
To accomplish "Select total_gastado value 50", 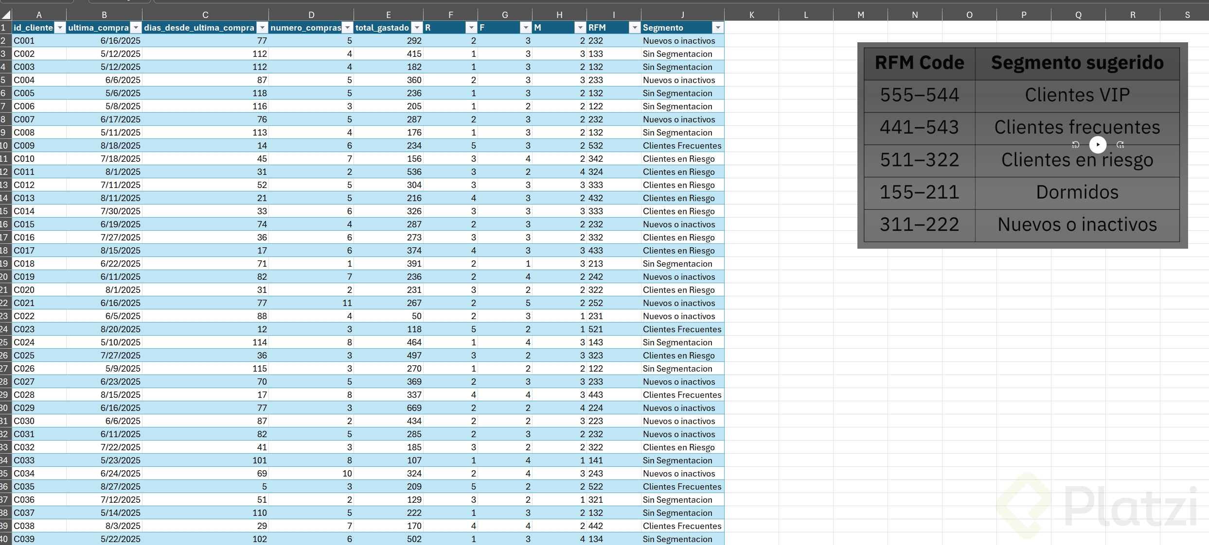I will pos(388,316).
